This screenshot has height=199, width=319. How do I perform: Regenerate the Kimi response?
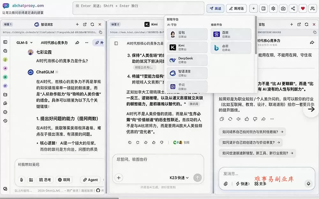(x=138, y=143)
